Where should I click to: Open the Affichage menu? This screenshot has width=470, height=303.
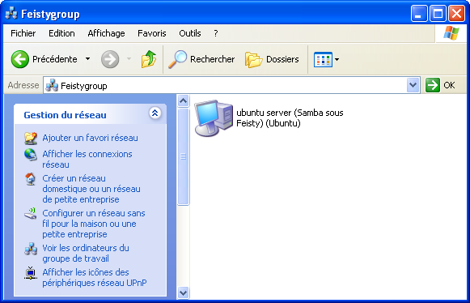tap(106, 33)
